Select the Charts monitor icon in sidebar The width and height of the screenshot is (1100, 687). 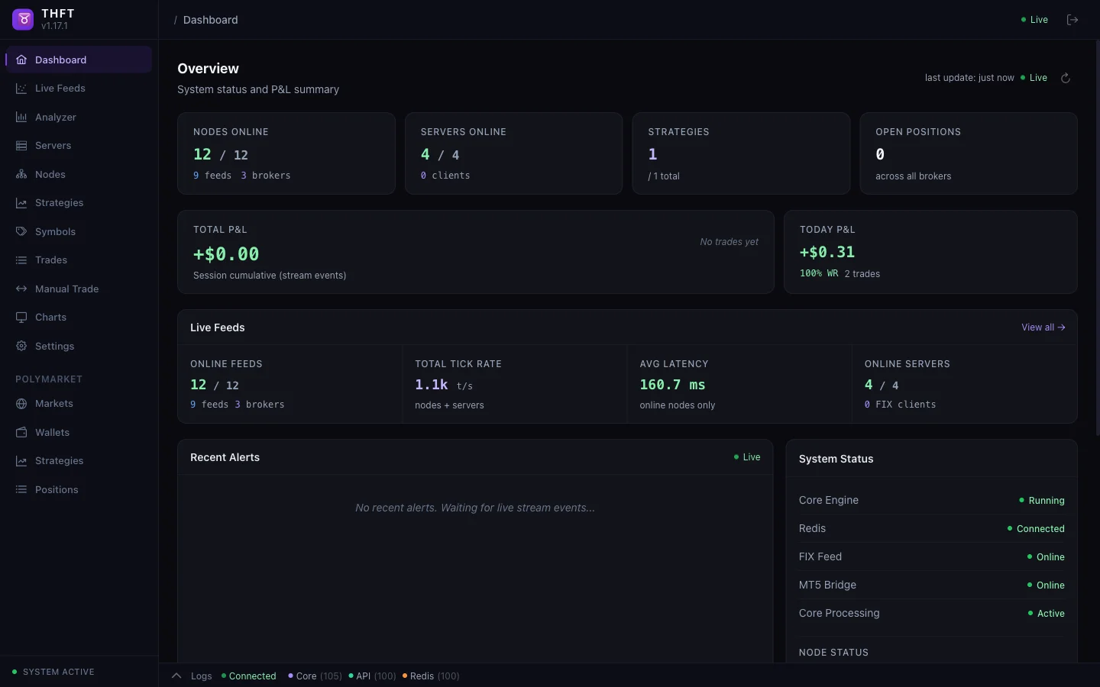click(21, 318)
